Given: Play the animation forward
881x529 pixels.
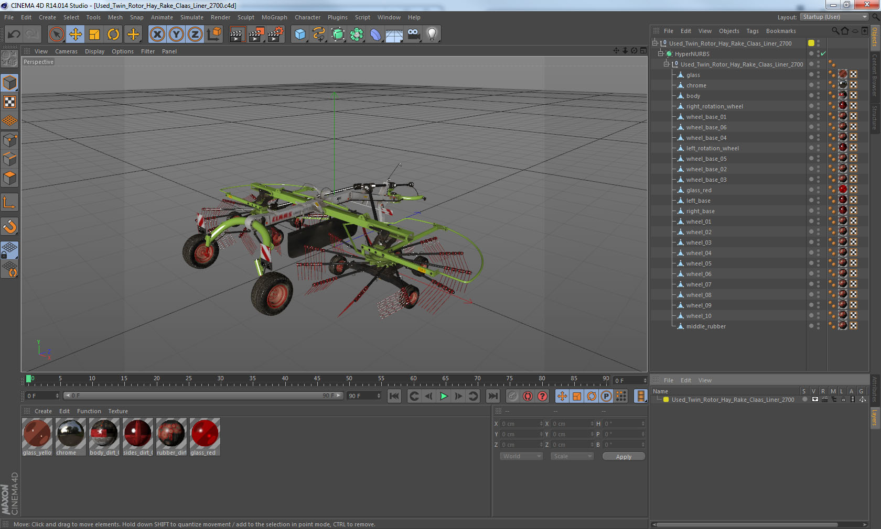Looking at the screenshot, I should 444,396.
